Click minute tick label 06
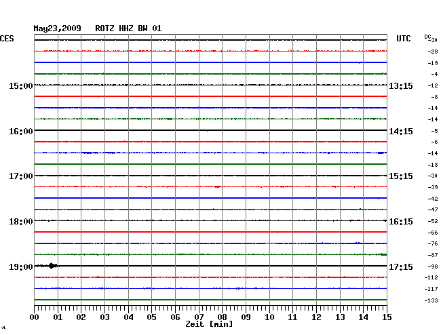 click(175, 317)
